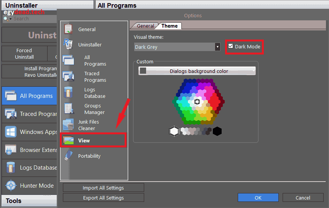Click the search dropdown arrow by magnifier
This screenshot has width=329, height=208.
pyautogui.click(x=10, y=19)
